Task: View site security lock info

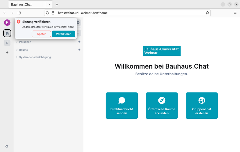Action: click(x=53, y=13)
